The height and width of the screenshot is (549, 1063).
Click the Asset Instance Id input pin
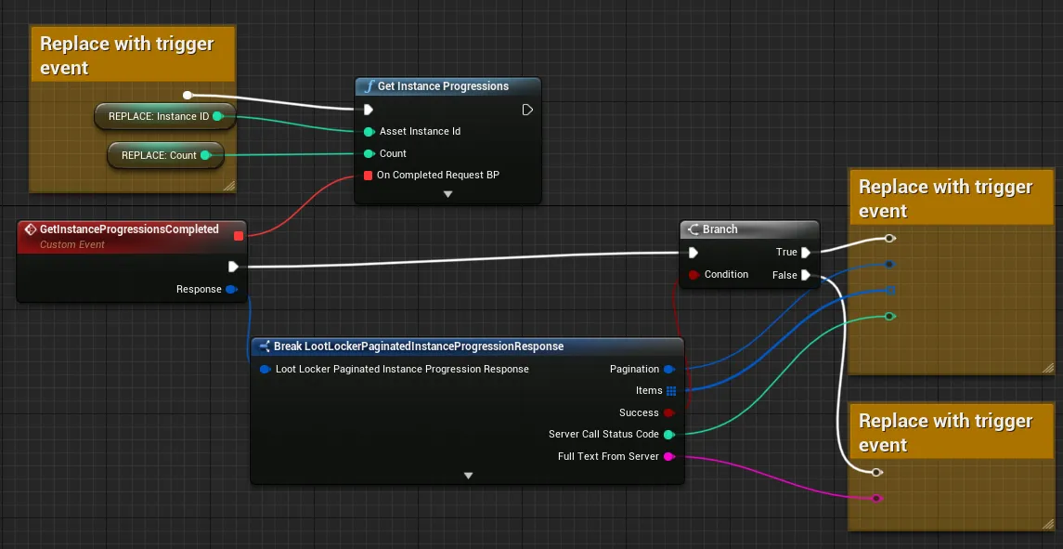369,132
